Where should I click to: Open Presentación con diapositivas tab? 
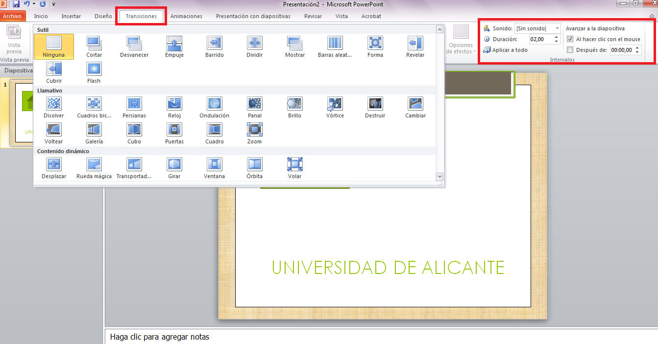coord(253,16)
